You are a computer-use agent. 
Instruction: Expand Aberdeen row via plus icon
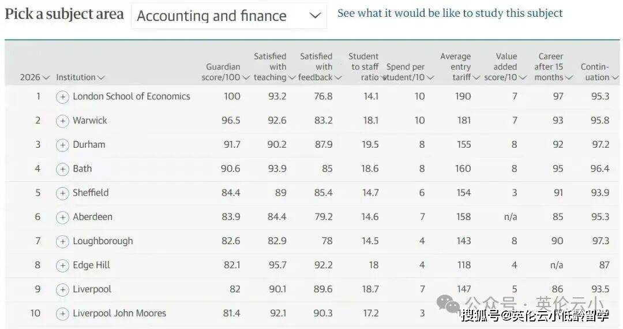point(62,218)
